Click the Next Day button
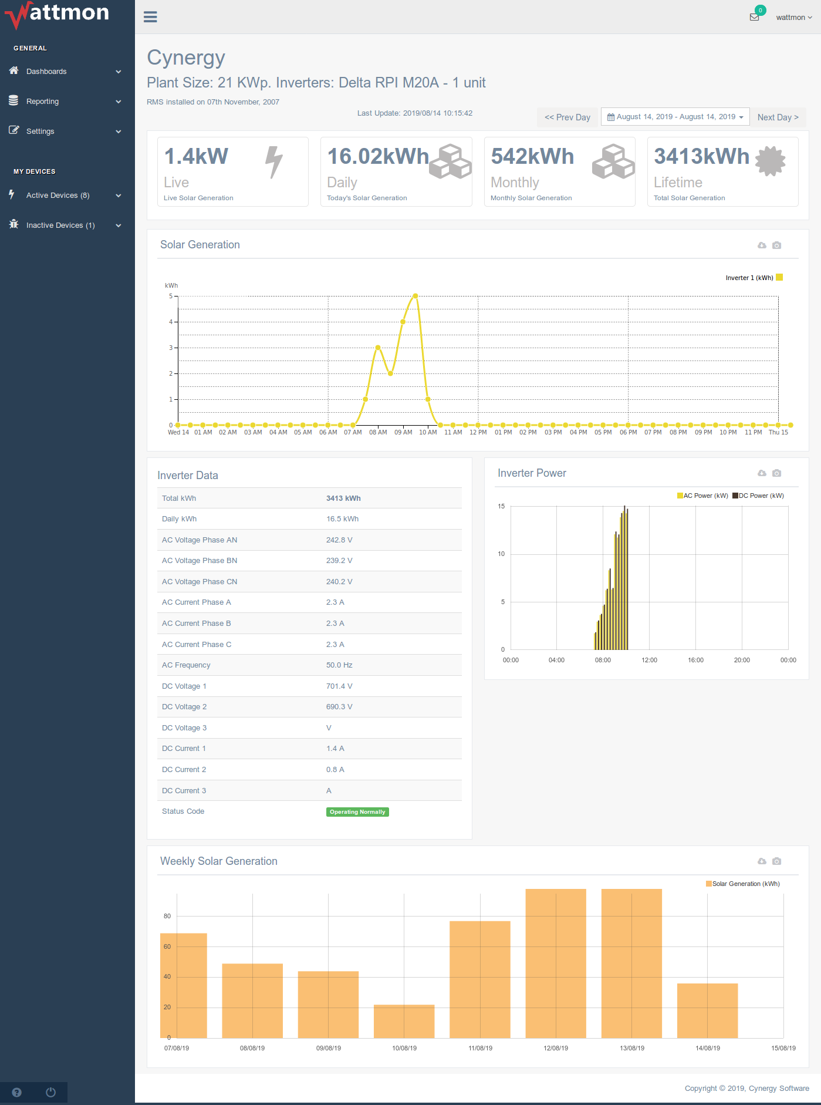The image size is (821, 1105). pos(778,117)
